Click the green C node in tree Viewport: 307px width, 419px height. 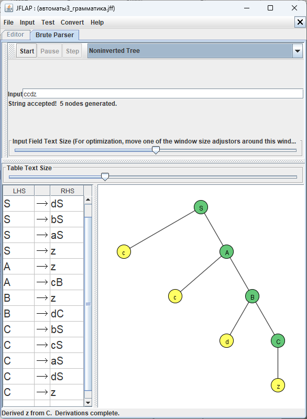(x=278, y=341)
